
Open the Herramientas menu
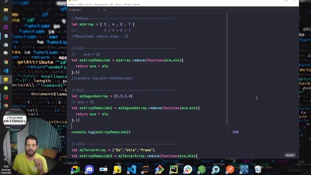[x=101, y=4]
